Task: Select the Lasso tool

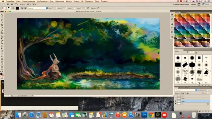Action: [2, 20]
